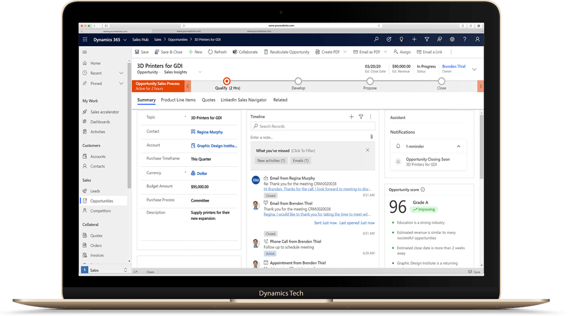The image size is (570, 316).
Task: Open the task flow checkmark icon
Action: (x=389, y=39)
